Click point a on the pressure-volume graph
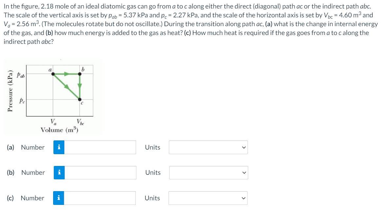Viewport: 381px width, 217px height. click(53, 74)
